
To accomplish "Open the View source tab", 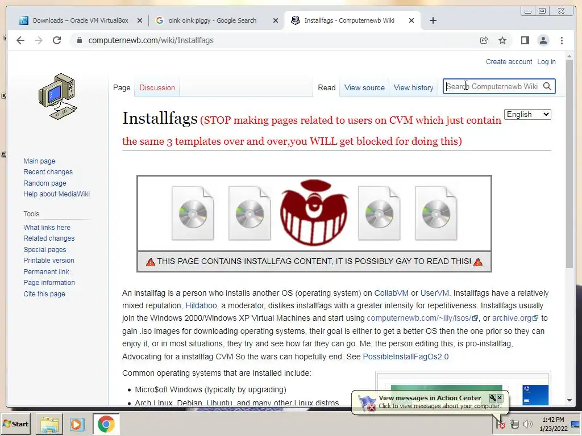I will (x=364, y=88).
